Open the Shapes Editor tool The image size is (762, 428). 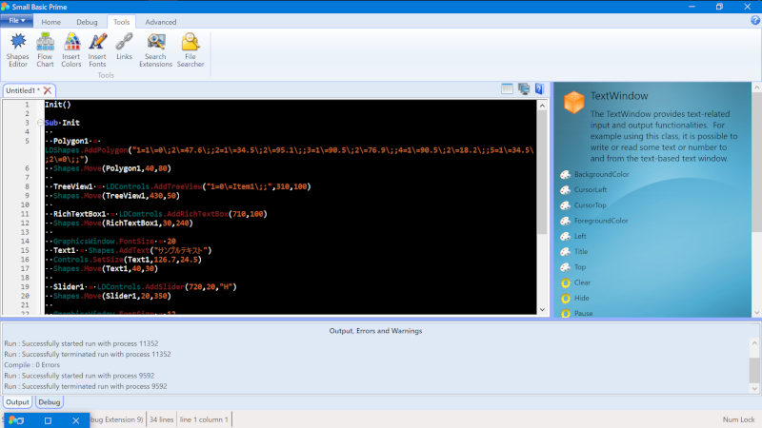[18, 50]
